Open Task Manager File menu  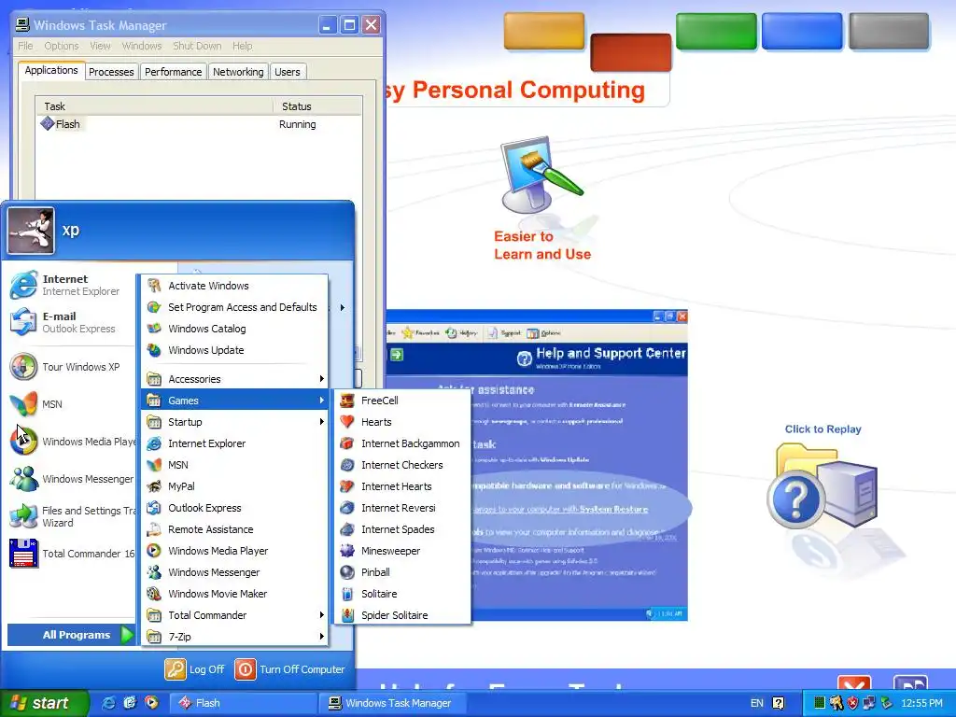point(25,46)
